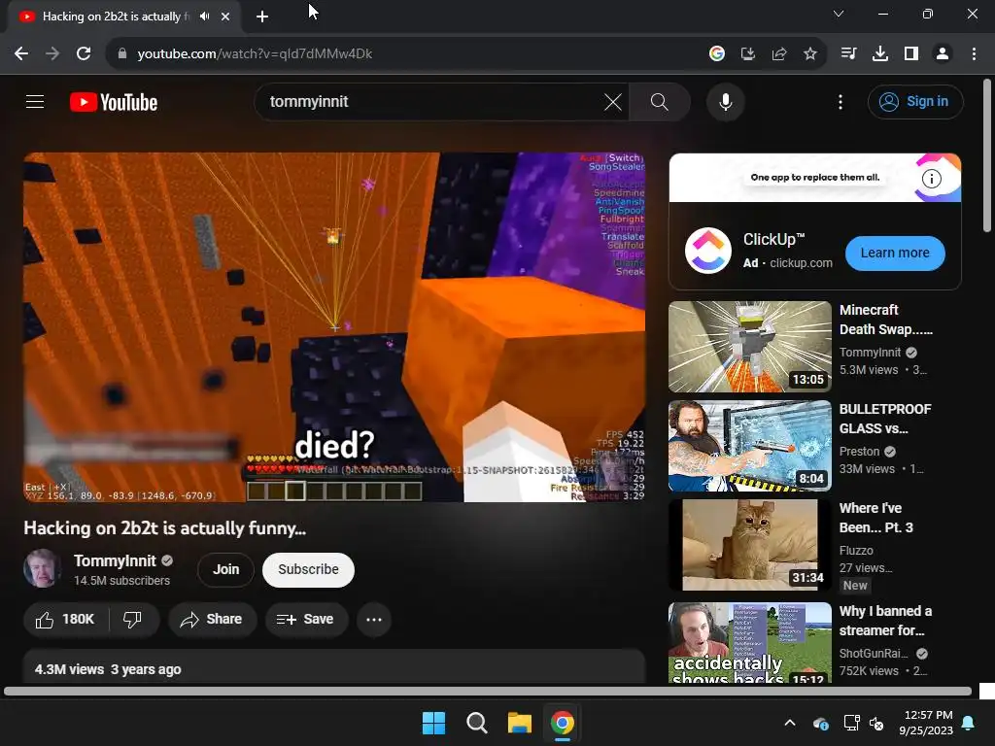Open Chrome downloads
This screenshot has width=995, height=746.
coord(880,54)
